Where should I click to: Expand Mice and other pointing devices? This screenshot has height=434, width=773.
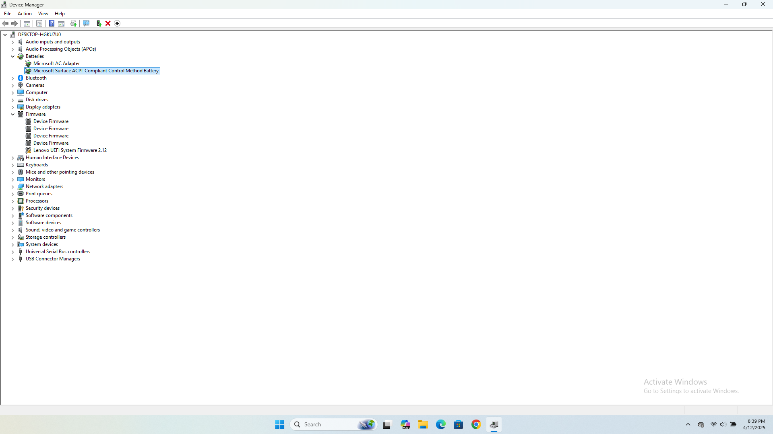(13, 172)
